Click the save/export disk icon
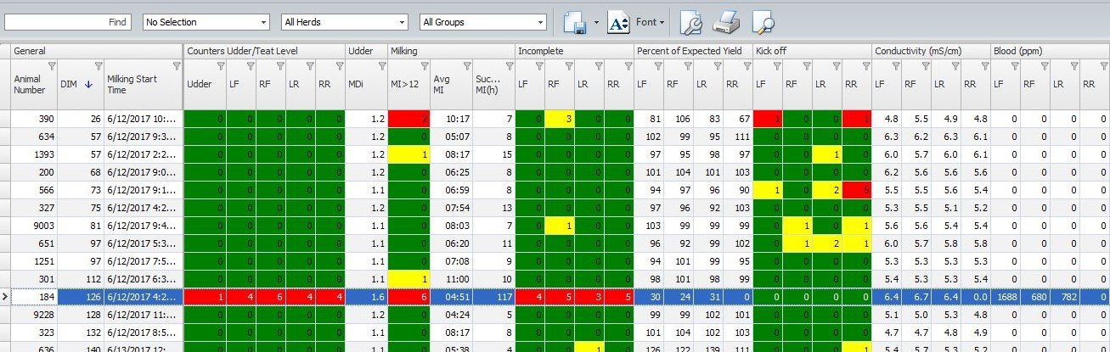The width and height of the screenshot is (1110, 352). click(576, 23)
